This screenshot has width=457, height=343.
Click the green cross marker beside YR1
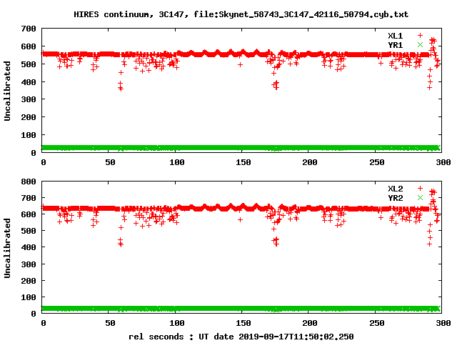(420, 44)
